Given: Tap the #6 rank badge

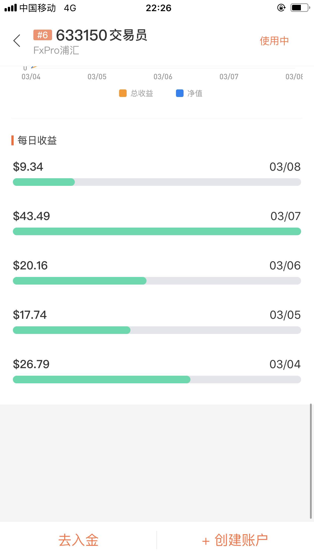Looking at the screenshot, I should (42, 35).
